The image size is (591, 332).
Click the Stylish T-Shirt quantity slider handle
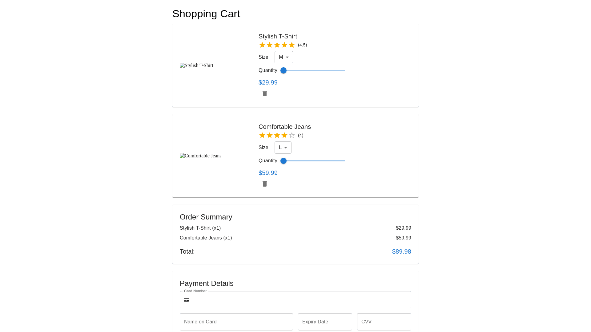tap(283, 70)
